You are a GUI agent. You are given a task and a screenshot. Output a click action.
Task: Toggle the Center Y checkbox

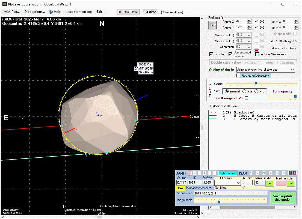(x=257, y=28)
